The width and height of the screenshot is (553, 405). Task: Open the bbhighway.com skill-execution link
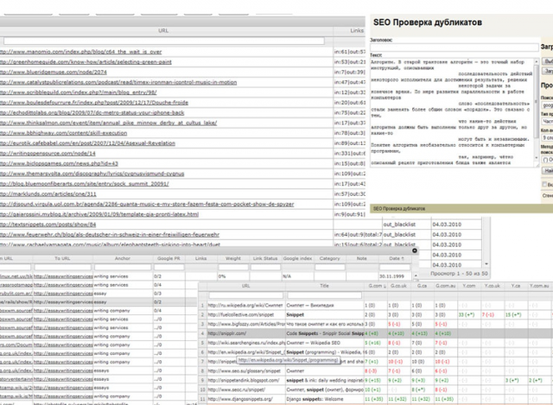tap(63, 133)
